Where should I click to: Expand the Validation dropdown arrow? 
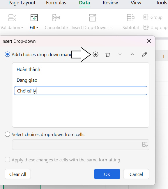22,28
